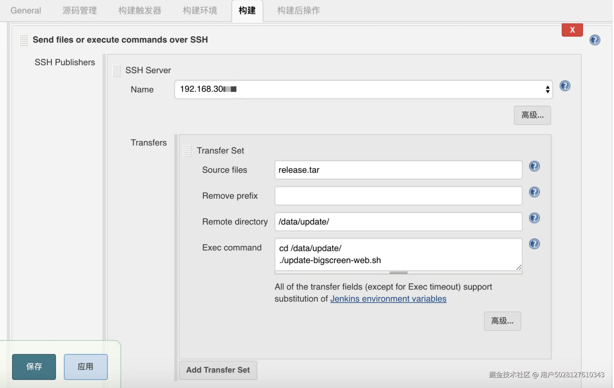
Task: Click drag handle of Transfer Set
Action: (x=187, y=151)
